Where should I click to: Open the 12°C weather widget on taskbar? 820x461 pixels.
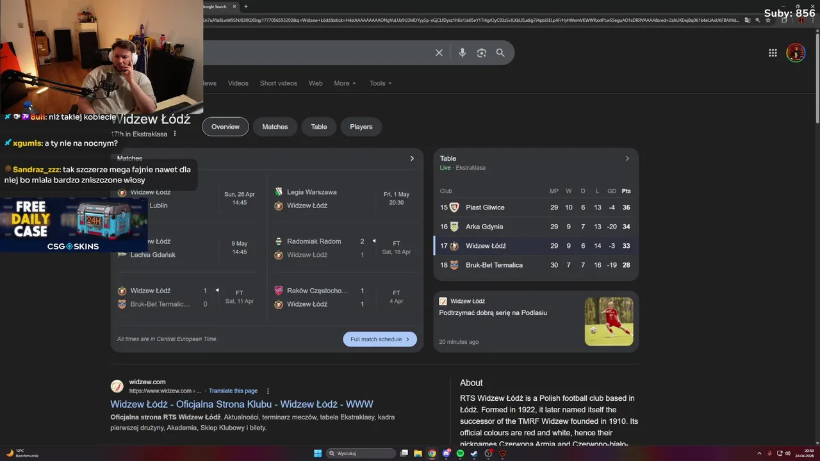click(x=22, y=453)
